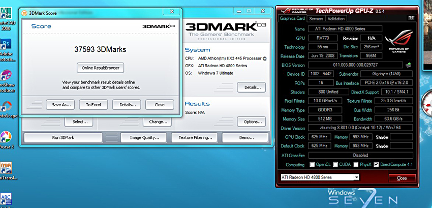
Task: Open the AutoCAD 2006 desktop shortcut
Action: coord(7,19)
